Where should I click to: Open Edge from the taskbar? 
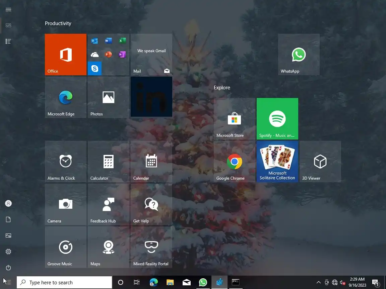(x=153, y=282)
